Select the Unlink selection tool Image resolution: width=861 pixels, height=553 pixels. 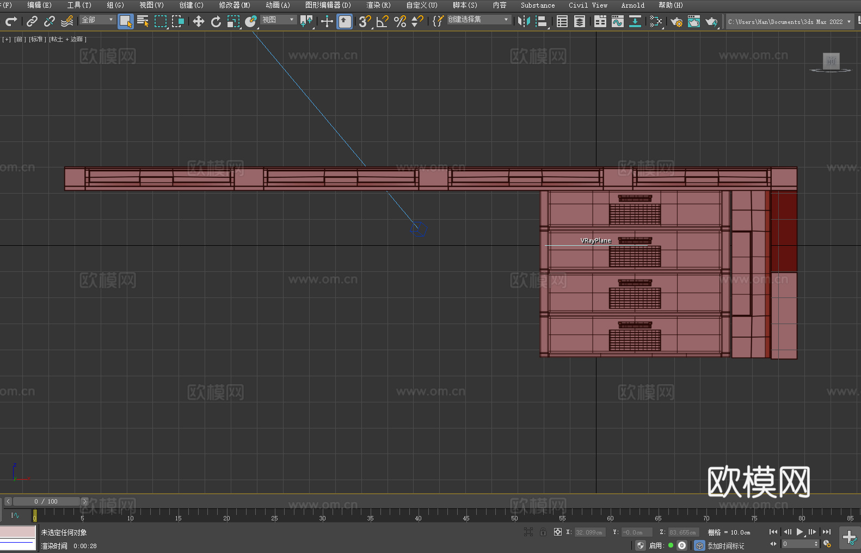[50, 21]
